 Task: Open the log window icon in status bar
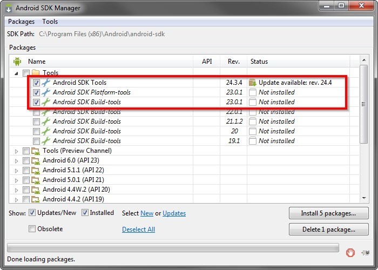click(x=365, y=253)
